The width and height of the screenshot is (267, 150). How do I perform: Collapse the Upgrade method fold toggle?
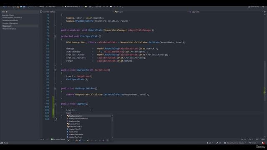click(55, 104)
